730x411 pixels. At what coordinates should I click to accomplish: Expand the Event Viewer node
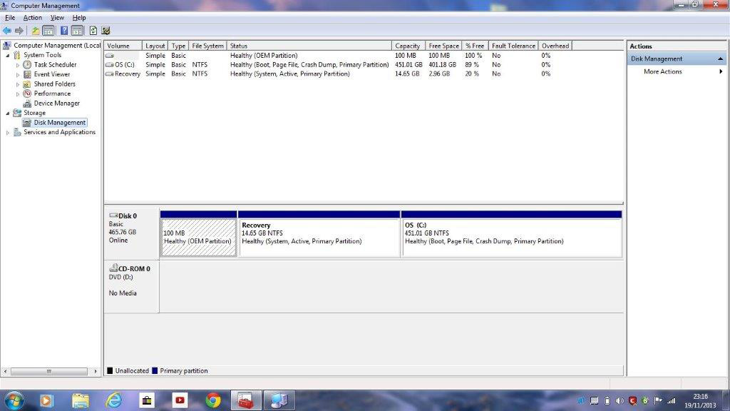pyautogui.click(x=18, y=74)
